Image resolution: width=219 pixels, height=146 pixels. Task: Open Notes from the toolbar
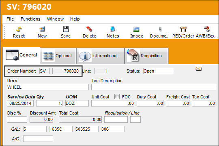[113, 29]
